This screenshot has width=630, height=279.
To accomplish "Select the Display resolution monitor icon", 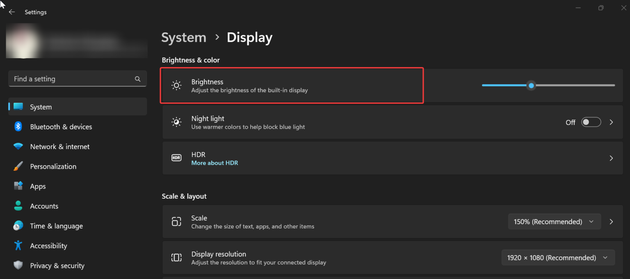I will tap(176, 257).
